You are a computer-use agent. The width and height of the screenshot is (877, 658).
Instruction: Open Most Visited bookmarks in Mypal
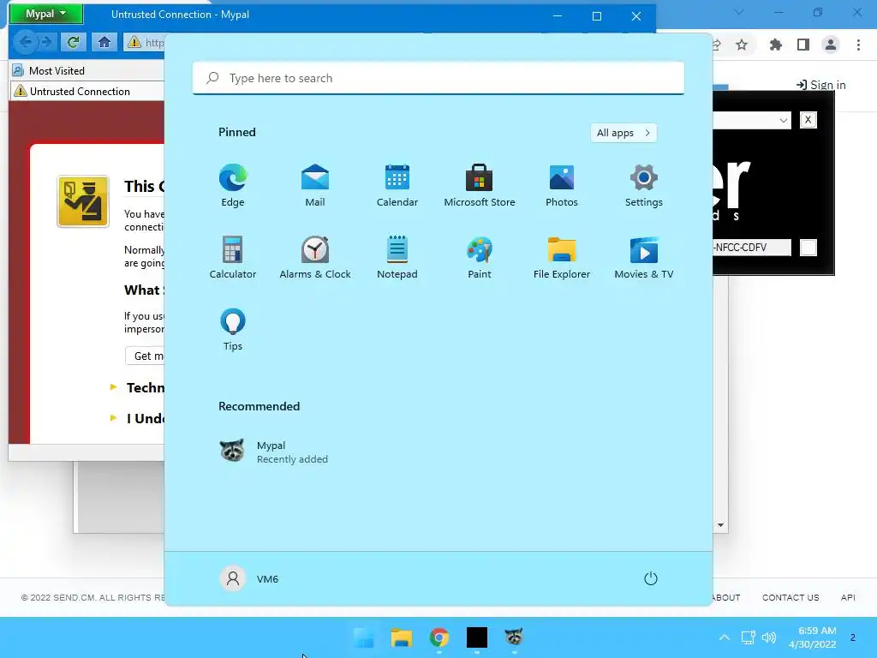(49, 70)
